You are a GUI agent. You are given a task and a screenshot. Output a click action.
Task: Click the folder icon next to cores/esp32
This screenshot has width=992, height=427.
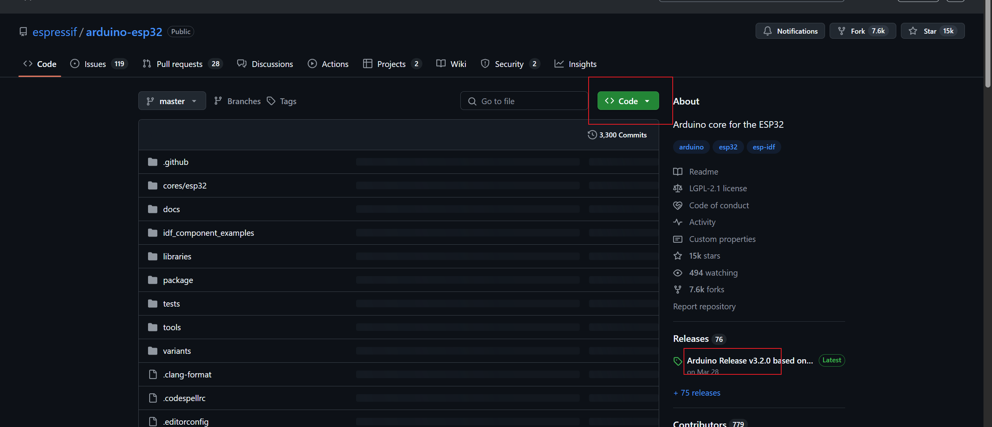153,185
